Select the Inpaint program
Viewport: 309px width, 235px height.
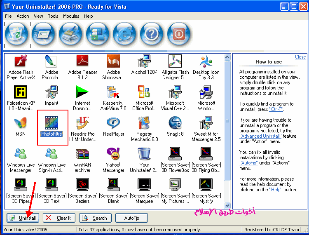click(x=51, y=96)
